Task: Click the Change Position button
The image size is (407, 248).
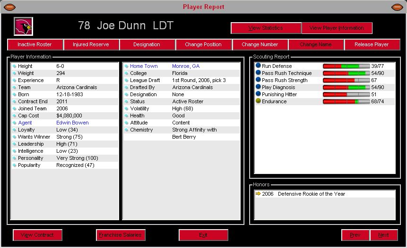Action: click(203, 45)
